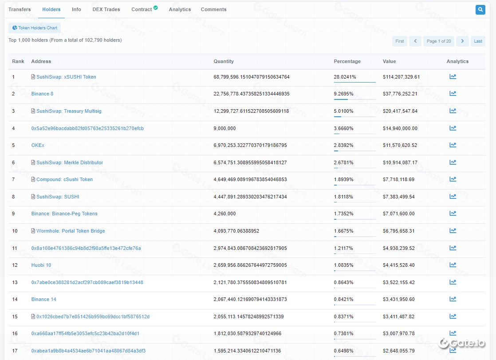Go to the Analytics tab
Image resolution: width=496 pixels, height=360 pixels.
pos(180,9)
